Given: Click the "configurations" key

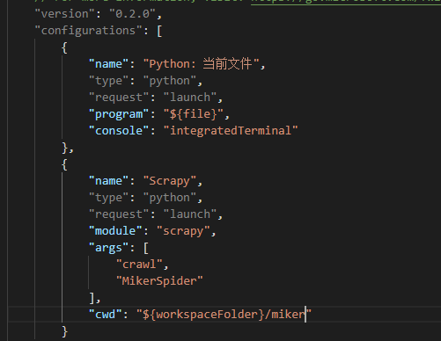Looking at the screenshot, I should (88, 31).
